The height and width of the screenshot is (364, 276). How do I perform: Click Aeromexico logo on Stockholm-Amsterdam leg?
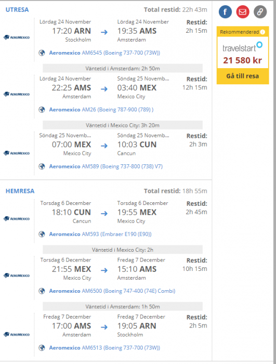pyautogui.click(x=17, y=37)
